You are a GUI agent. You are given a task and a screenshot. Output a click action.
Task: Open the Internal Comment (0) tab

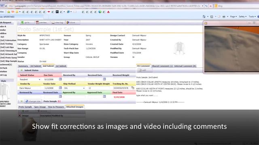pyautogui.click(x=185, y=66)
